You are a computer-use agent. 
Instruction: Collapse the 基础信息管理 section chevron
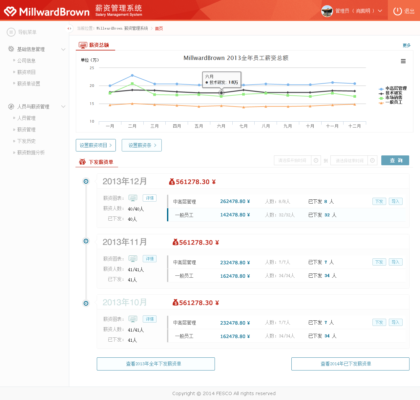click(x=63, y=49)
